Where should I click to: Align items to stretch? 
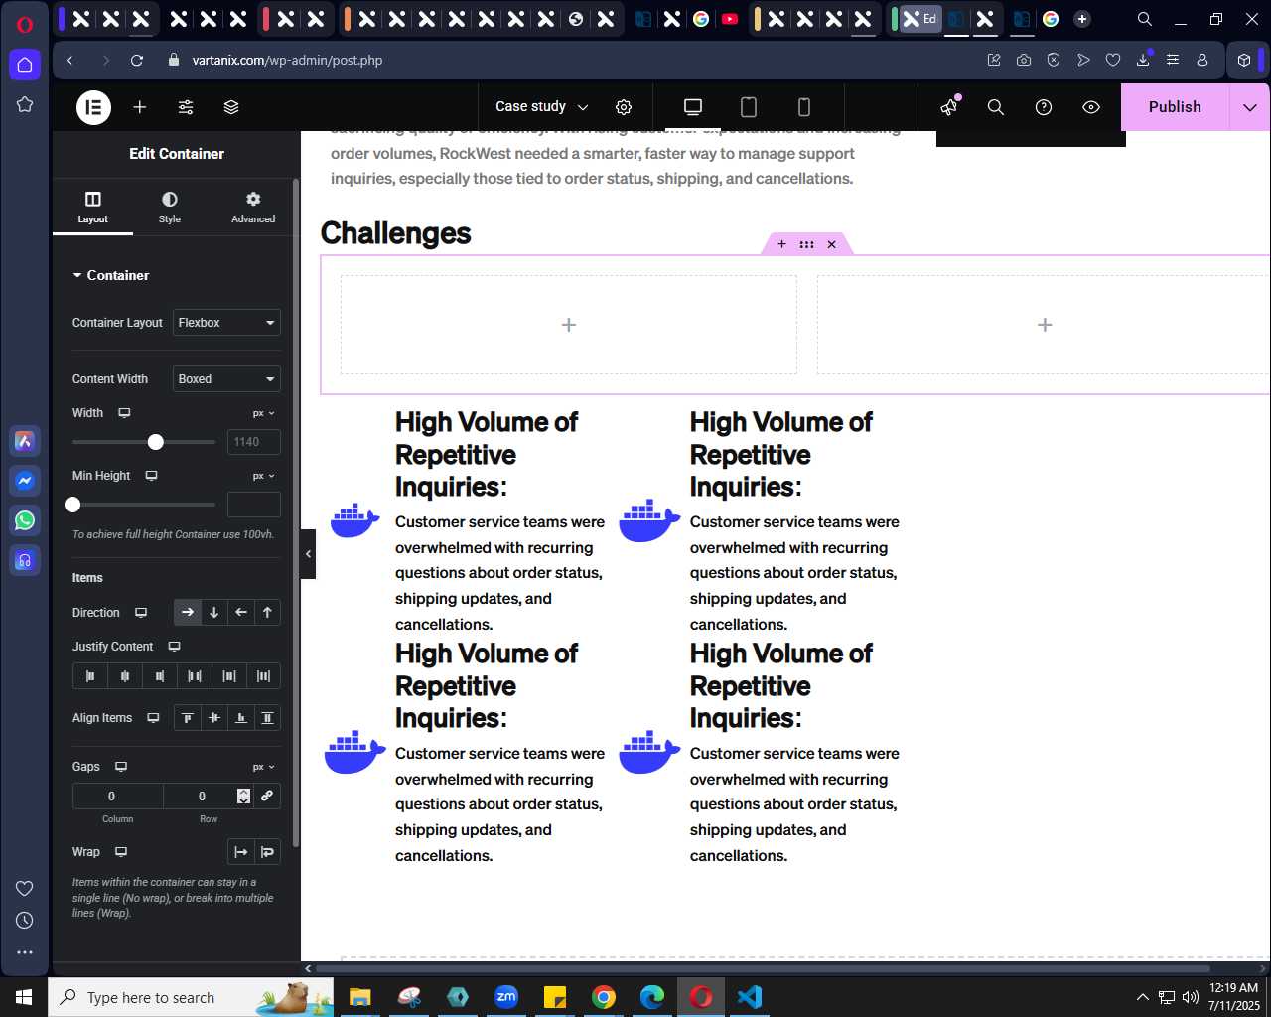point(267,718)
